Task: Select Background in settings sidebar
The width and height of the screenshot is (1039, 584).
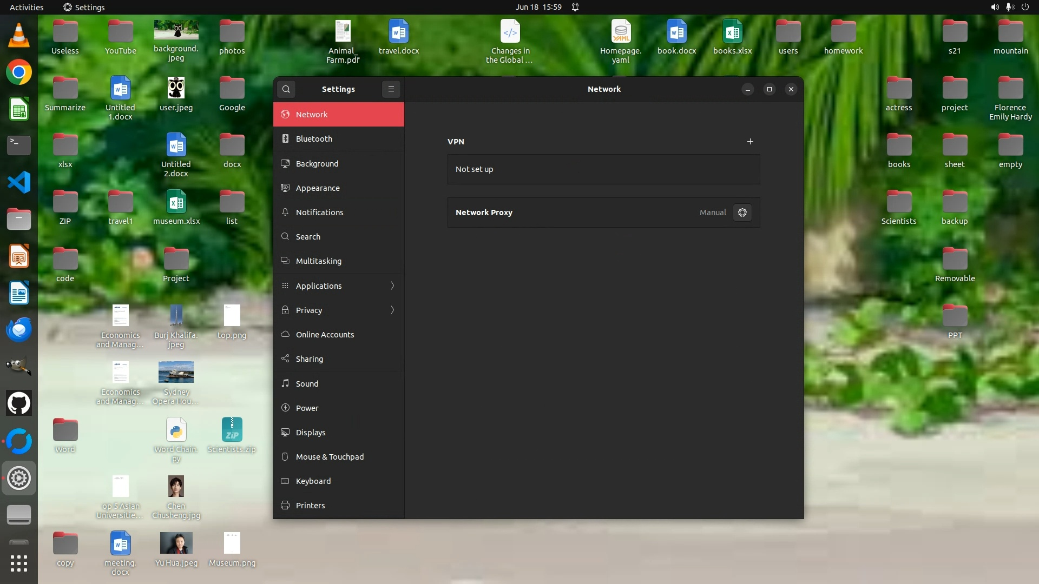Action: (x=317, y=164)
